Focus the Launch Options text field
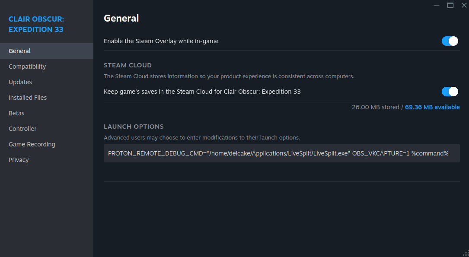The height and width of the screenshot is (257, 469). (x=281, y=153)
